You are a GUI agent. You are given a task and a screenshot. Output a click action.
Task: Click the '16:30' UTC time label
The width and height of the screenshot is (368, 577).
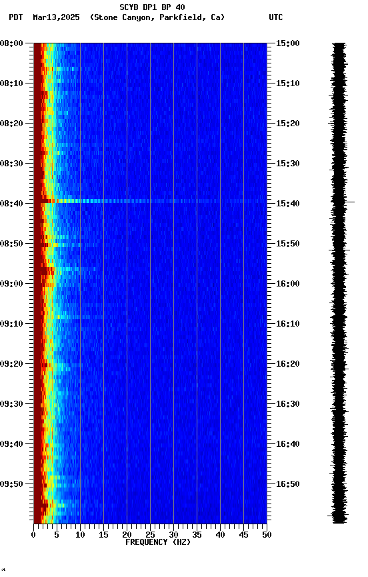pos(288,405)
